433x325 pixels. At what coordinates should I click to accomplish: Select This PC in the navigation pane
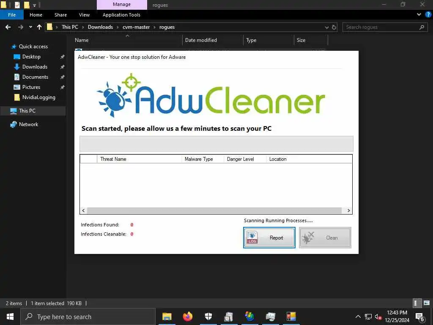tap(27, 111)
